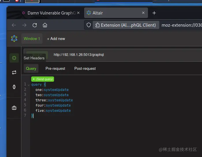Image resolution: width=202 pixels, height=157 pixels.
Task: Open the Post-request tab
Action: coord(85,68)
